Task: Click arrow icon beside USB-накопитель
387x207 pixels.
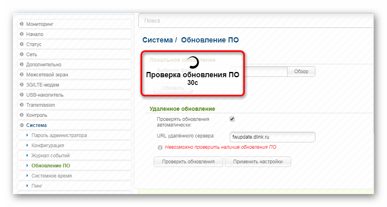Action: tap(22, 95)
